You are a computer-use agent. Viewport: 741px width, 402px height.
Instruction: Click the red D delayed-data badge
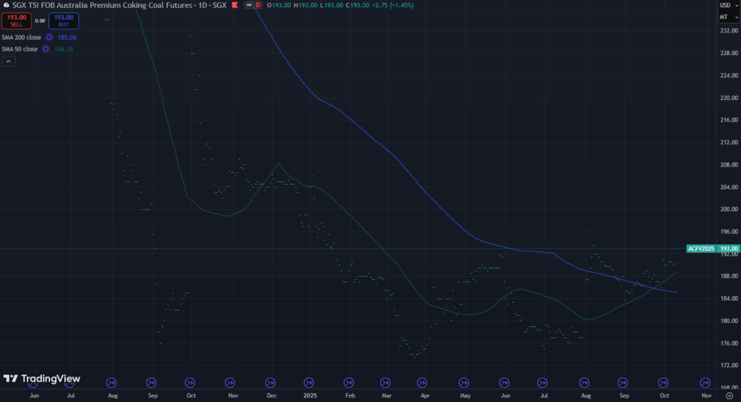coord(258,5)
